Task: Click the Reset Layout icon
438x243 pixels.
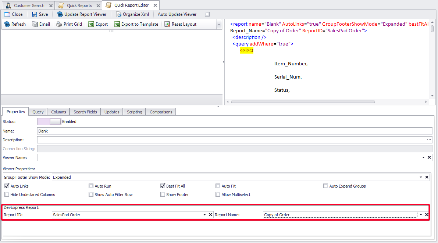Action: point(167,24)
